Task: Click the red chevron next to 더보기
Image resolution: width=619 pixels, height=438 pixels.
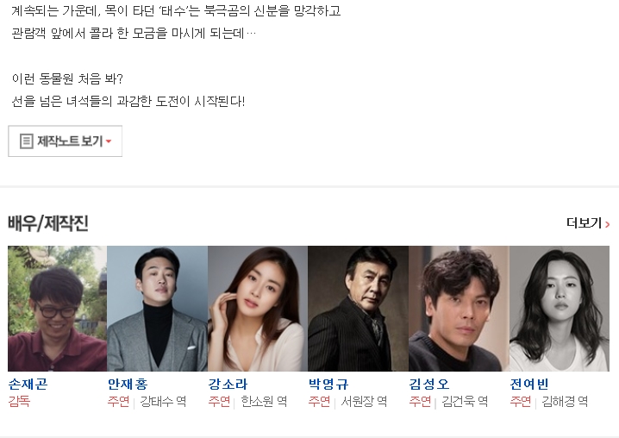Action: click(x=607, y=224)
